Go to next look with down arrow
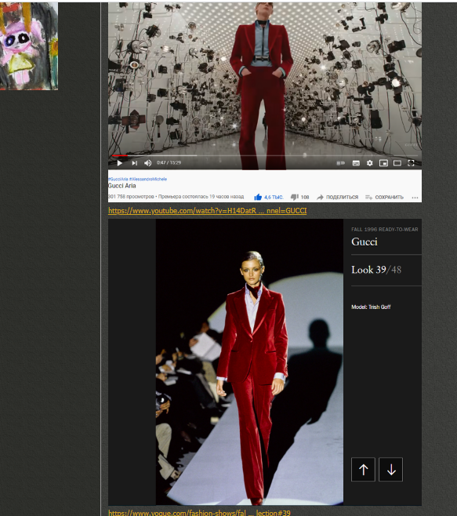457x516 pixels. pyautogui.click(x=391, y=469)
